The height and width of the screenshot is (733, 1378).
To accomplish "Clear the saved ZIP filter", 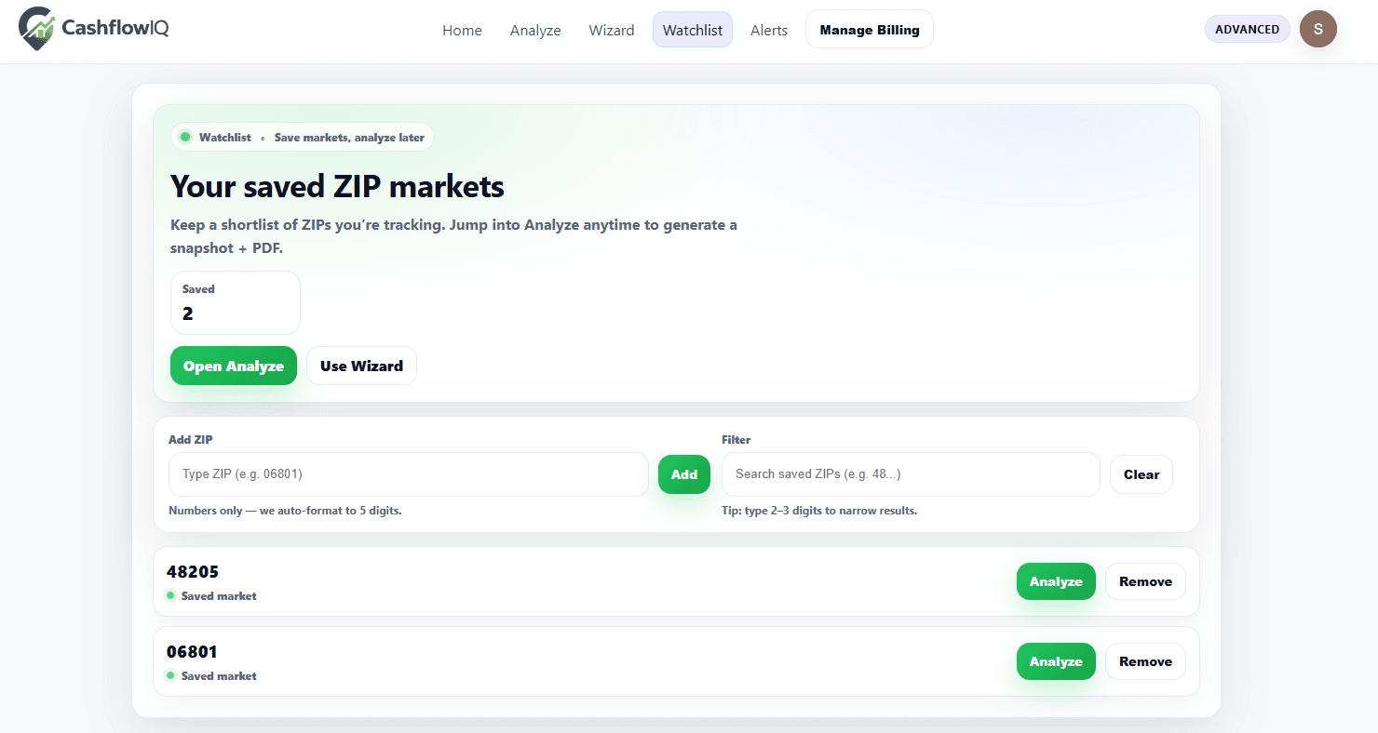I will (x=1141, y=474).
